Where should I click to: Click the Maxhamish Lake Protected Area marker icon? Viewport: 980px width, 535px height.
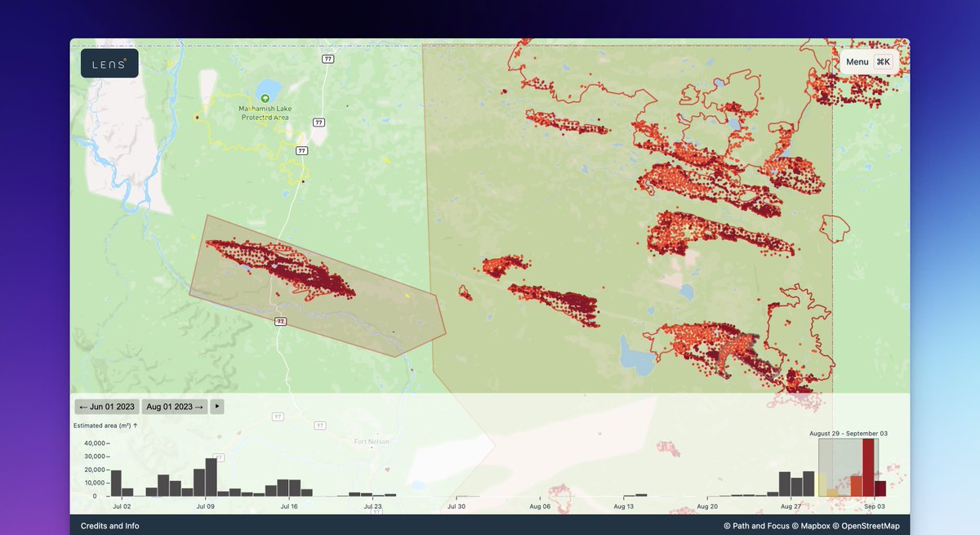point(265,98)
